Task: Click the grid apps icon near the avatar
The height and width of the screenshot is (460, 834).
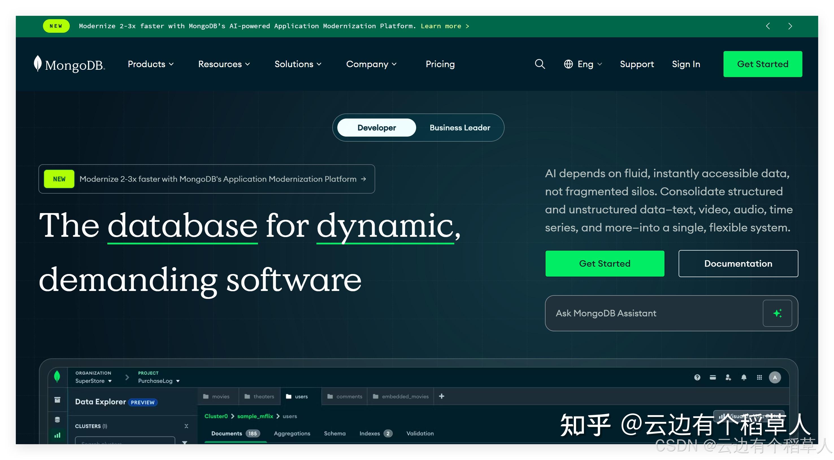Action: point(759,377)
